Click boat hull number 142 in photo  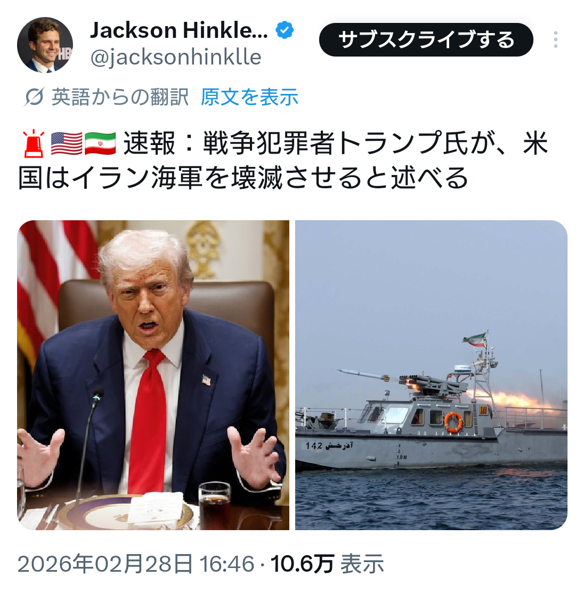click(314, 446)
